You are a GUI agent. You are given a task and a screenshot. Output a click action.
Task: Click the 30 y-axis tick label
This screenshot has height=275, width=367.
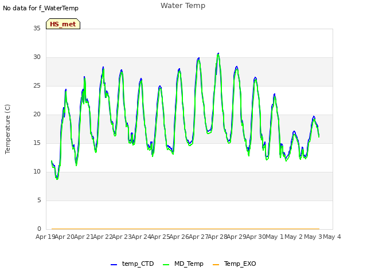[x=37, y=57]
